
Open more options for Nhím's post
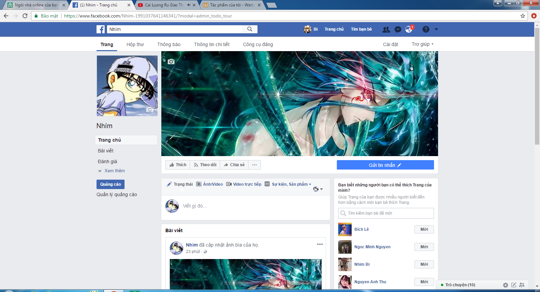pos(320,244)
